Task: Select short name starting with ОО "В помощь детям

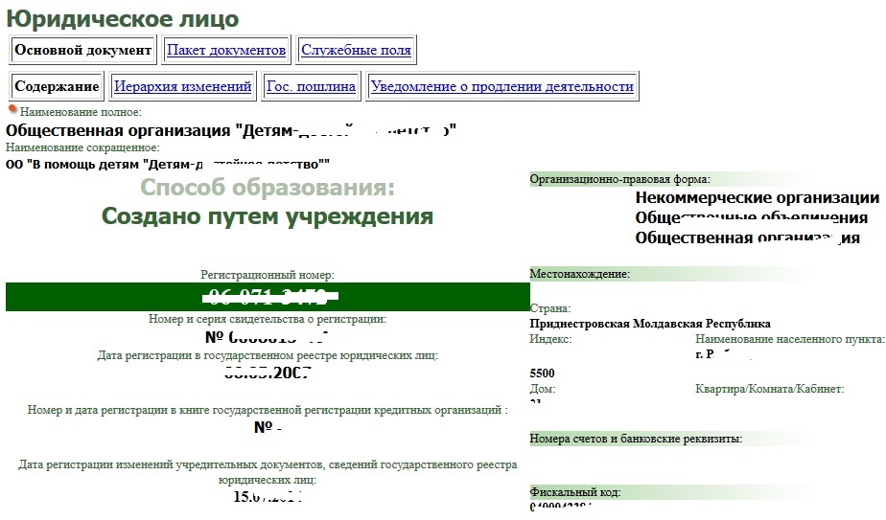Action: pos(167,165)
